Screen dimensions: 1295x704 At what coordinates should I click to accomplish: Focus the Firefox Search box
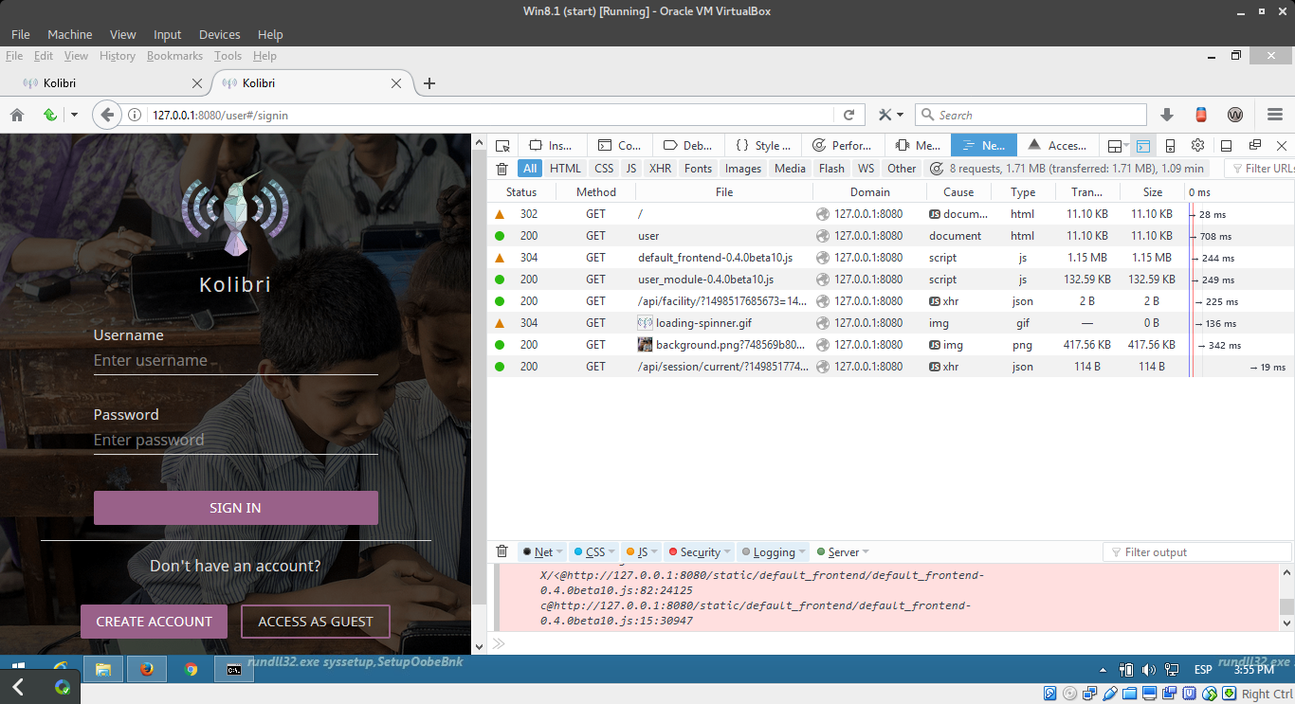1031,115
